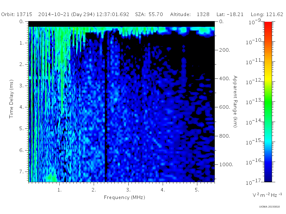
Task: Click the '10^-15' colorbar tick label
Action: tap(253, 142)
